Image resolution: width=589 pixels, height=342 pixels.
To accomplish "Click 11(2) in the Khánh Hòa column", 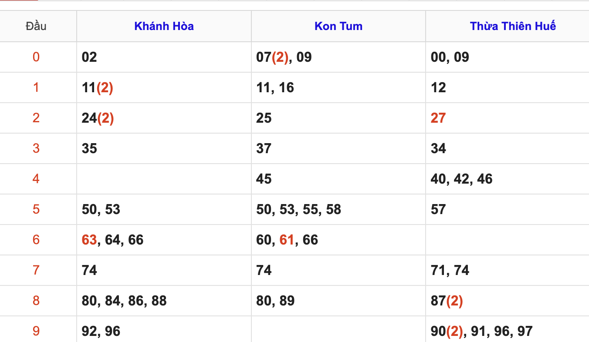I will tap(98, 87).
